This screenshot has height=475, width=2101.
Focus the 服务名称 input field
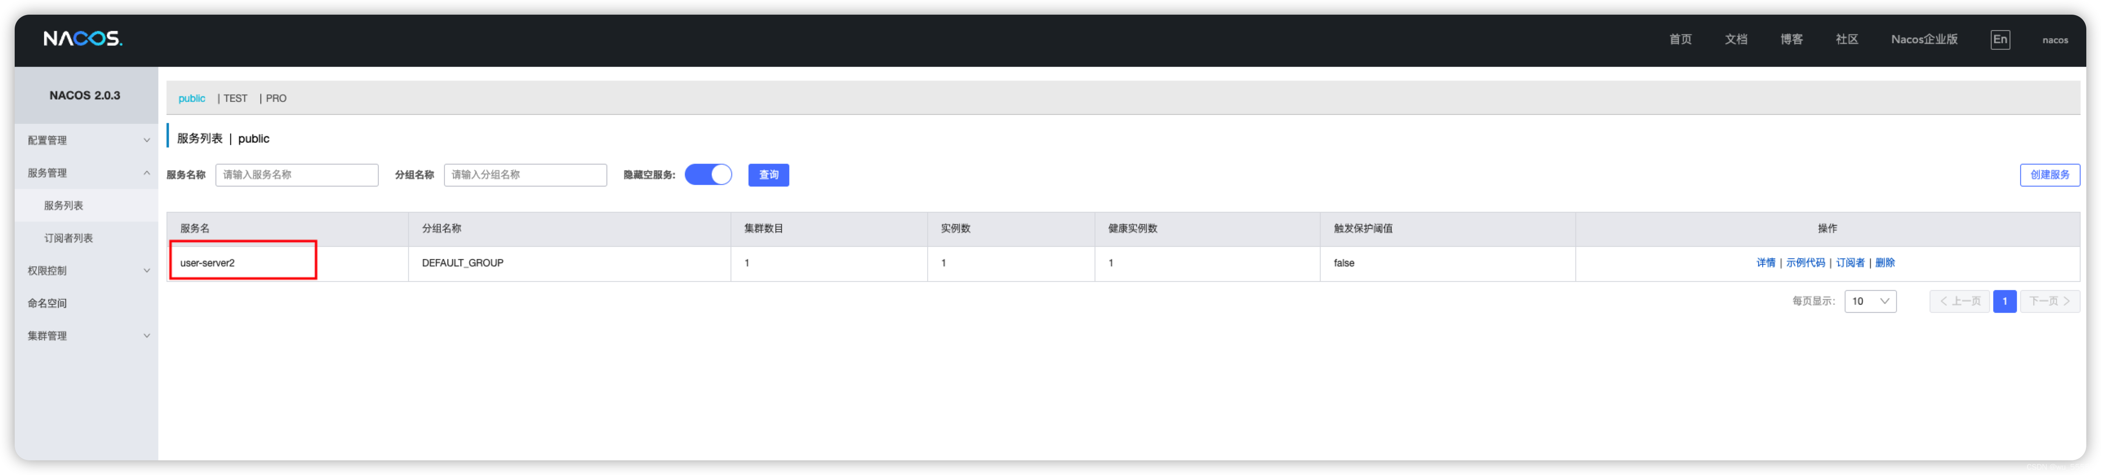[x=297, y=175]
